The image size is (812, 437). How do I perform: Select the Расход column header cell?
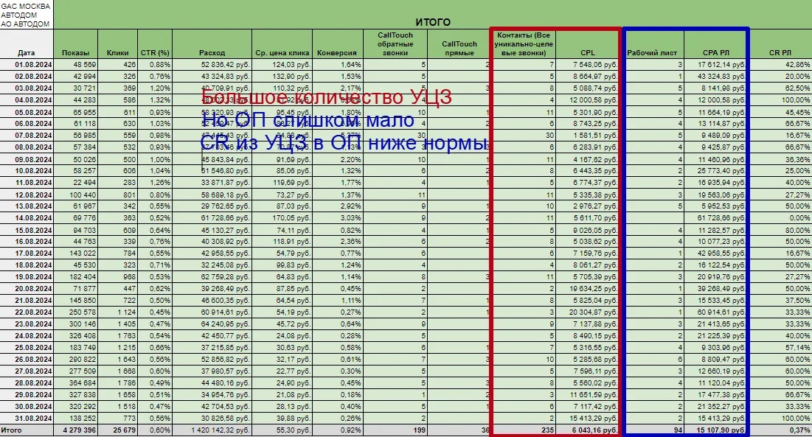click(212, 53)
